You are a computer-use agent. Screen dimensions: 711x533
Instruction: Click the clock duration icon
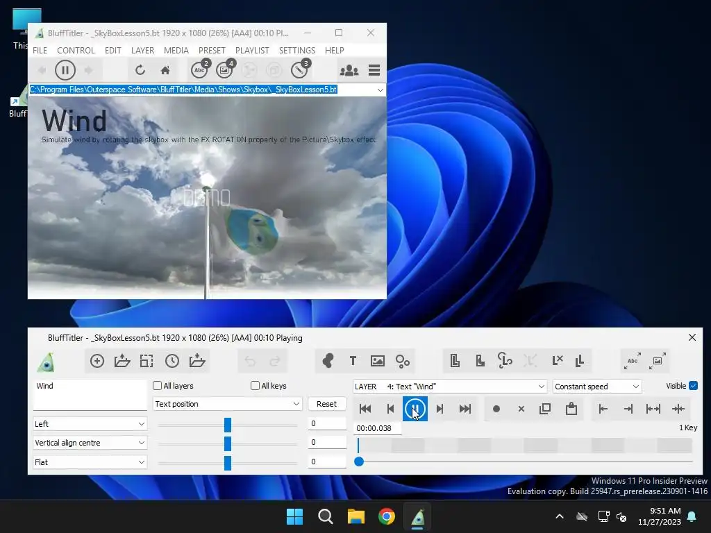pos(172,361)
